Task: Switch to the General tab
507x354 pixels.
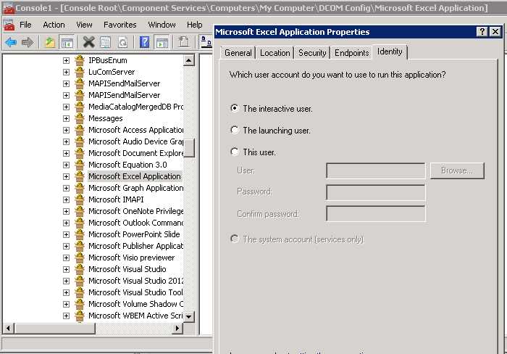Action: (x=238, y=53)
